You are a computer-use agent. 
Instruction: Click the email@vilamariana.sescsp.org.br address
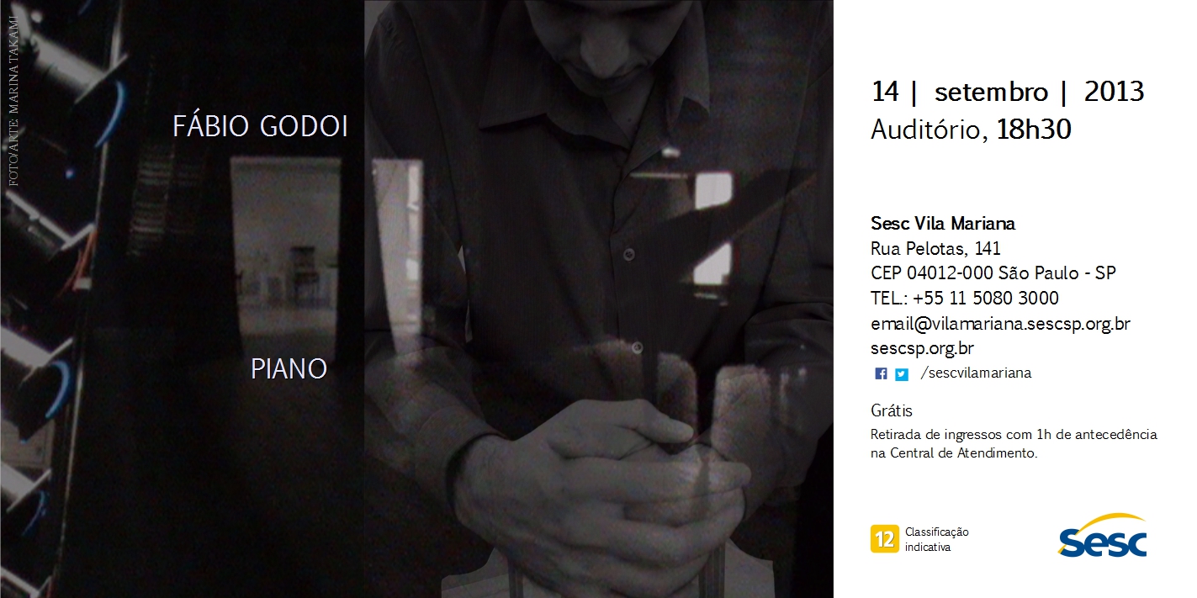tap(1000, 324)
